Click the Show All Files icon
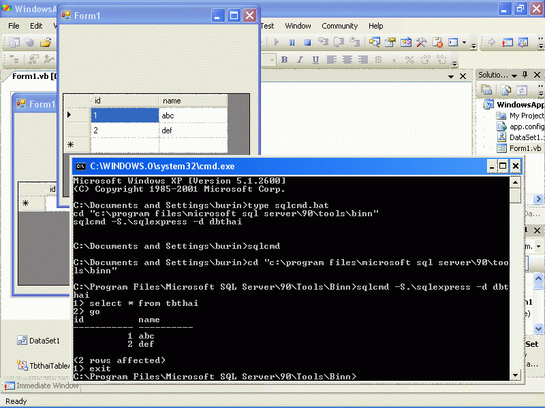This screenshot has height=408, width=545. click(505, 90)
